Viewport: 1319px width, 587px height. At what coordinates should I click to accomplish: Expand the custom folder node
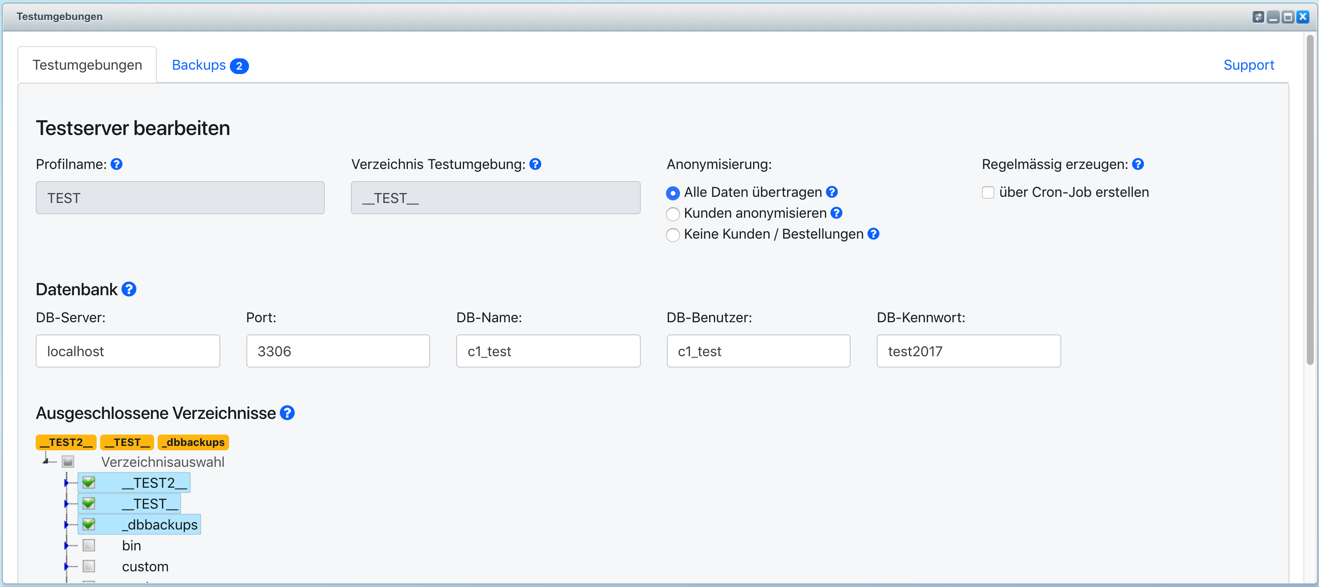[x=66, y=566]
